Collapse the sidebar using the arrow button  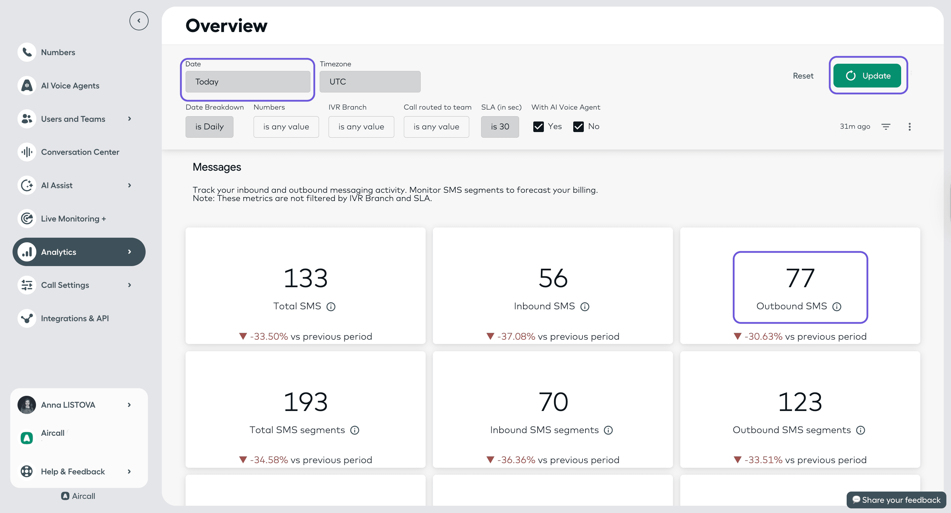click(139, 21)
